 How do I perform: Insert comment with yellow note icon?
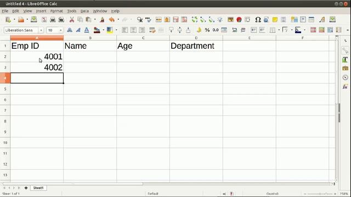tap(275, 20)
